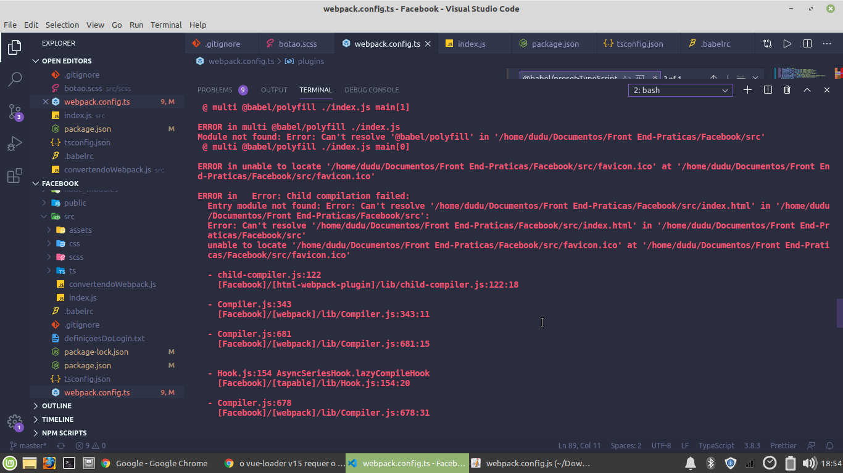Switch to the PROBLEMS panel tab
The image size is (843, 473).
coord(222,90)
